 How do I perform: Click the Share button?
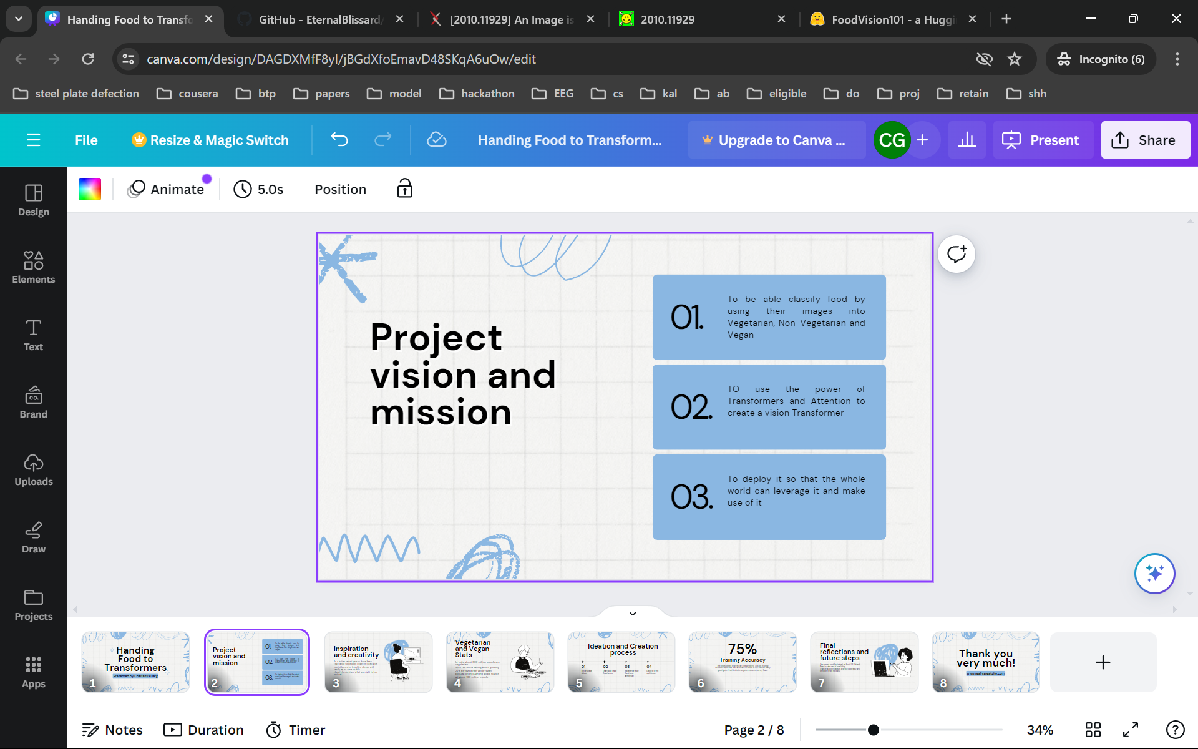1145,140
